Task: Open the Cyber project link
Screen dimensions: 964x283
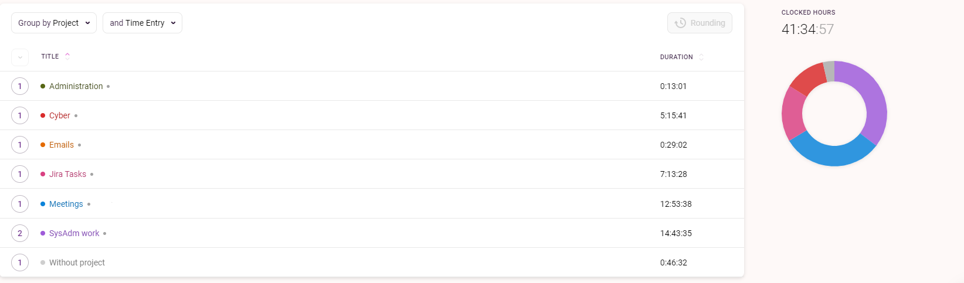Action: (60, 115)
